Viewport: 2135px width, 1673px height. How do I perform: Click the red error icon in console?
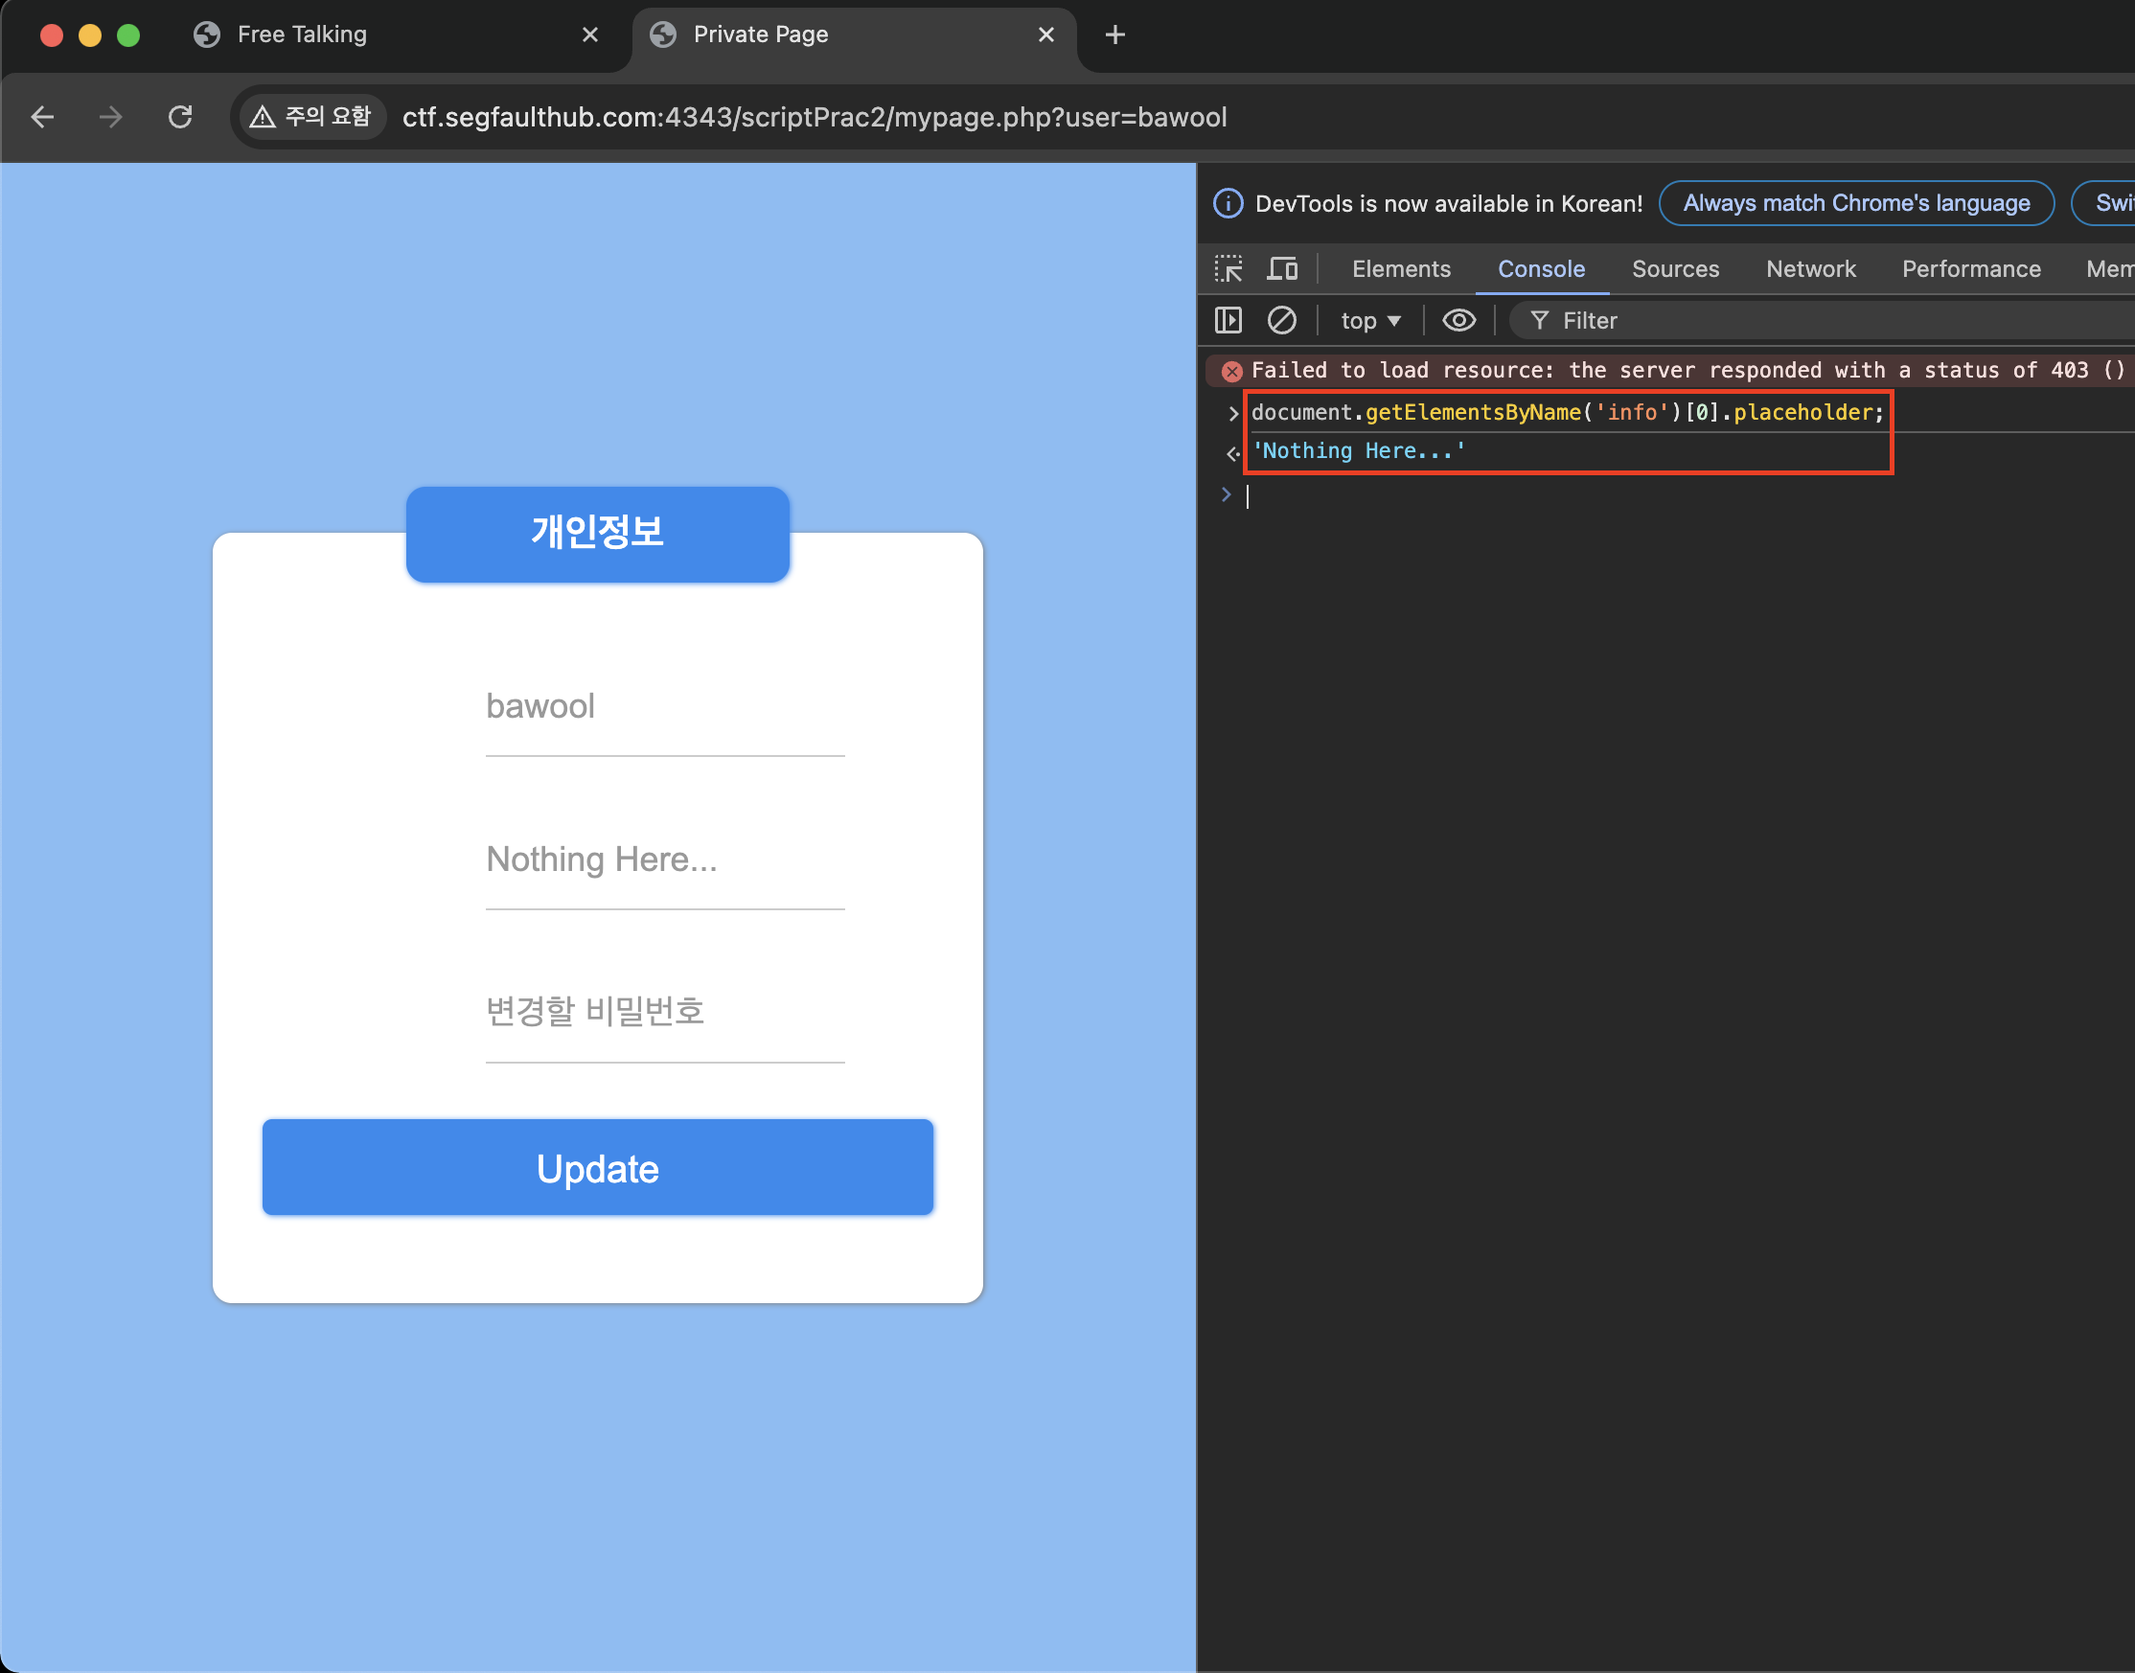(x=1232, y=371)
